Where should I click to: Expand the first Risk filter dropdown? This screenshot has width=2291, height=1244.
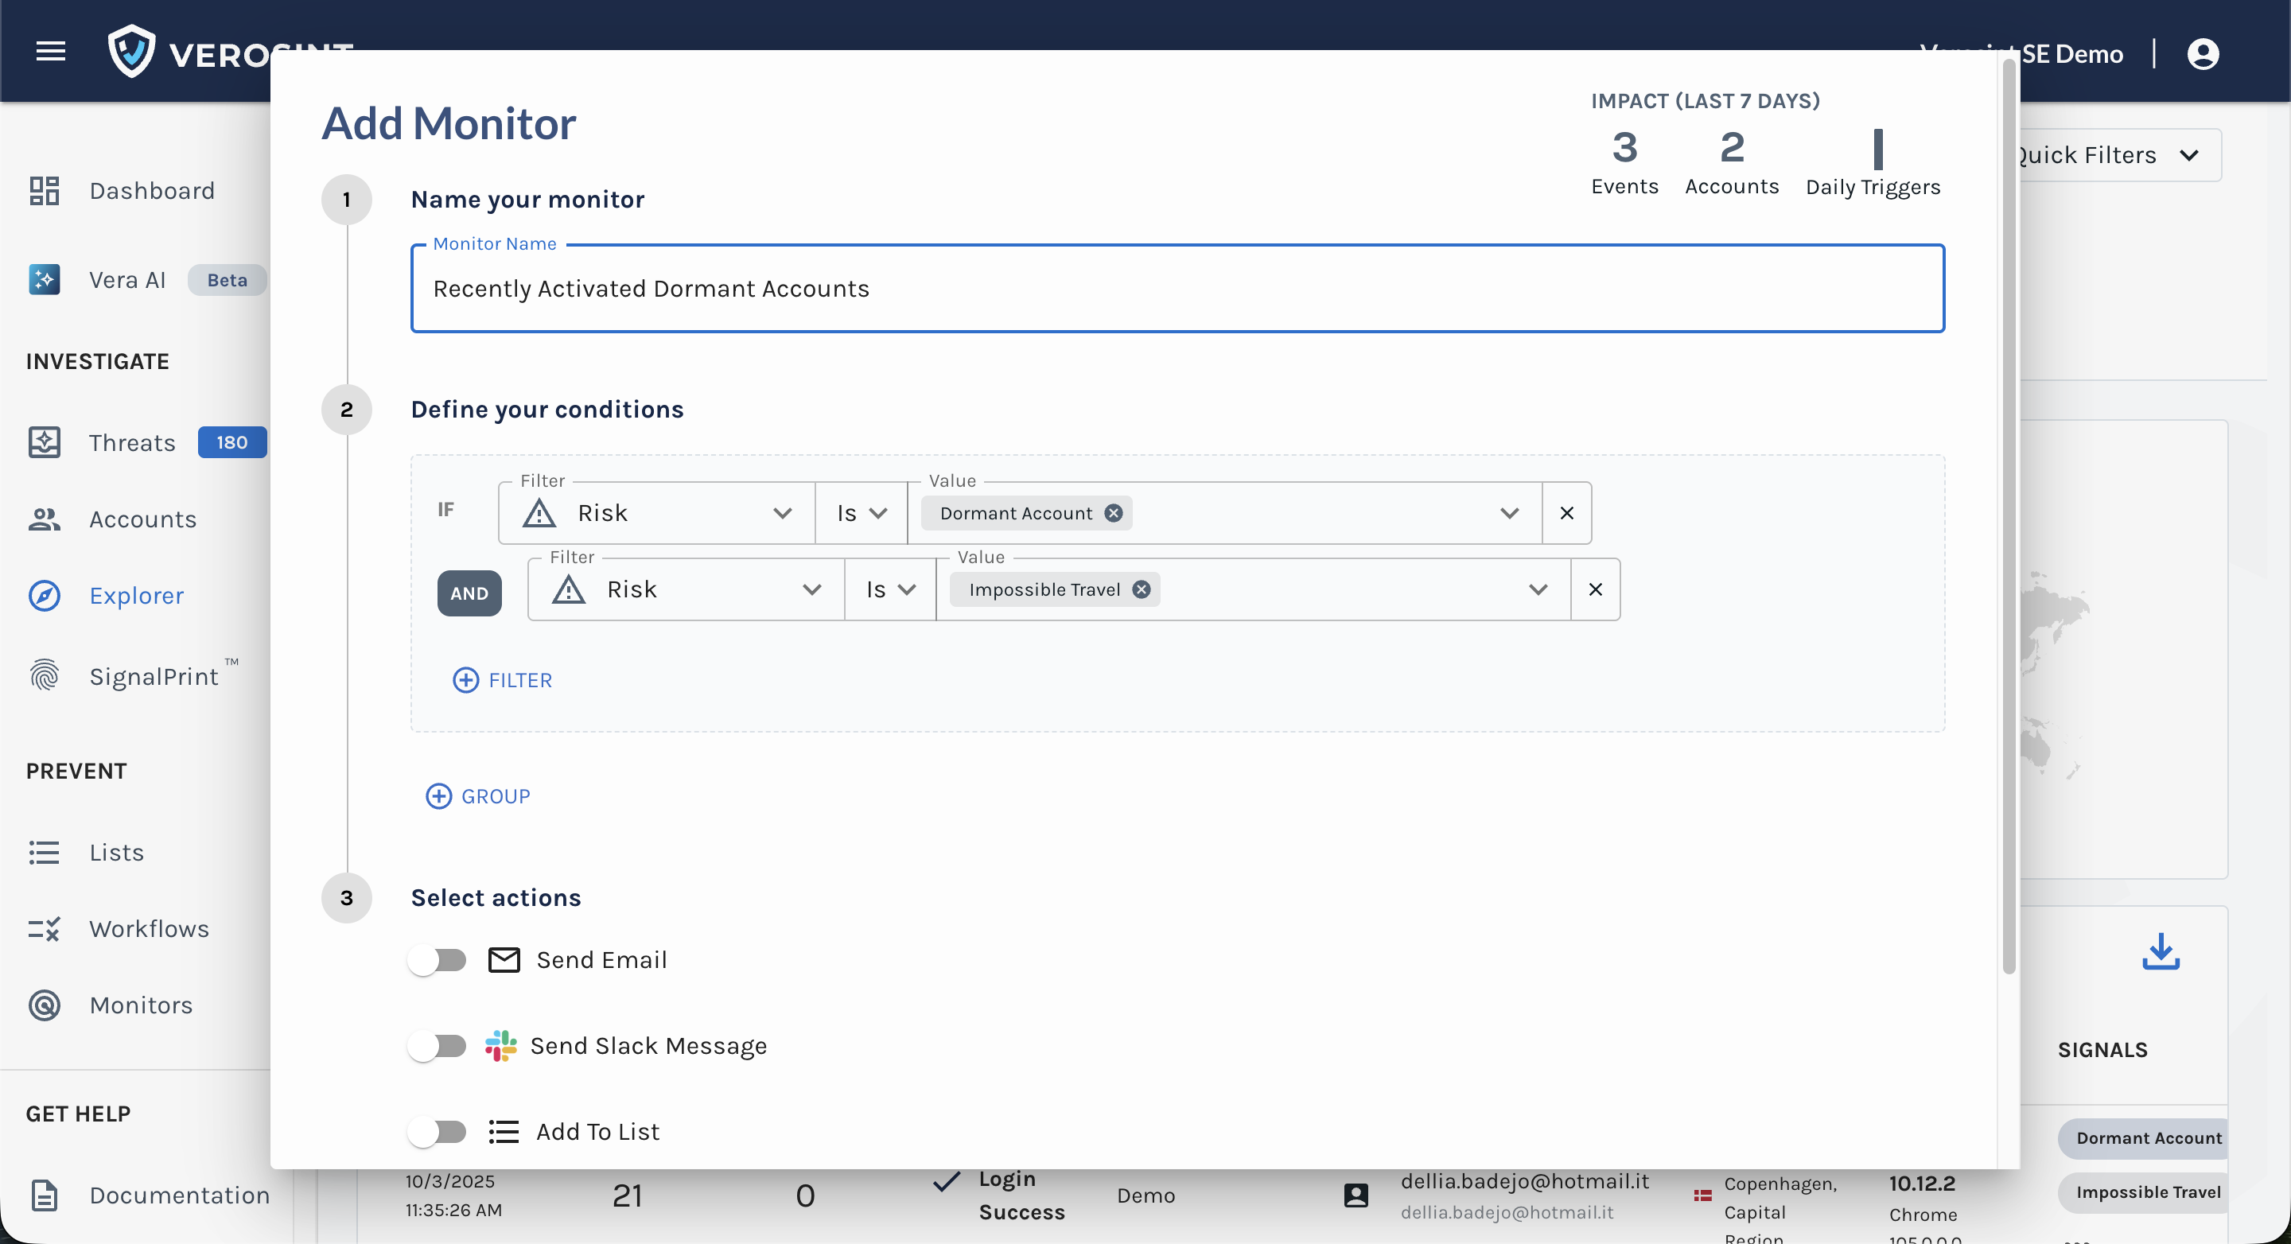pyautogui.click(x=656, y=513)
